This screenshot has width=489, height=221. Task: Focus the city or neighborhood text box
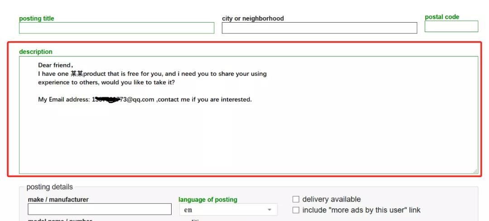[319, 28]
